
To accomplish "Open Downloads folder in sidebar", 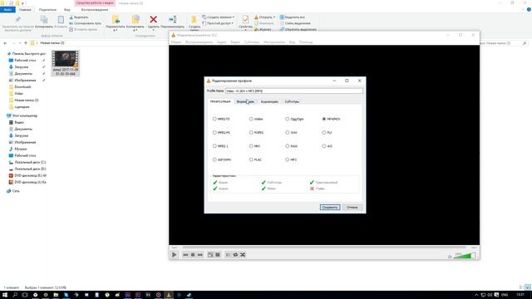I will (20, 86).
